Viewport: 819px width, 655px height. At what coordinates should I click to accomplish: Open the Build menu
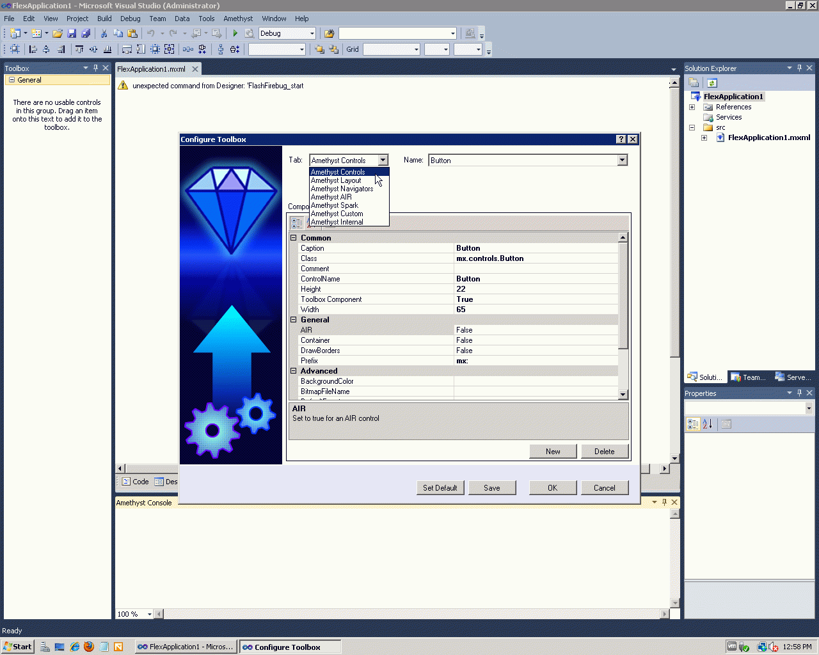tap(104, 19)
